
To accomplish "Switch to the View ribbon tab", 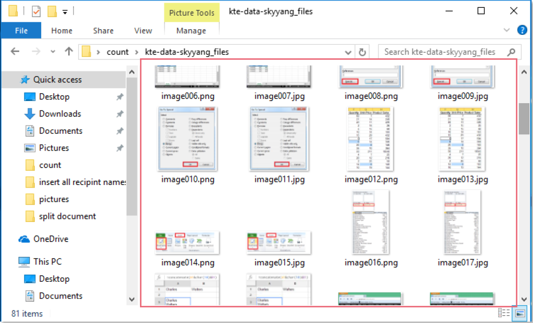I will (x=143, y=30).
